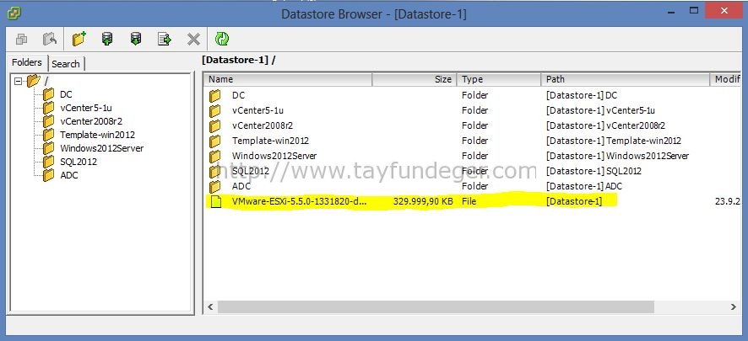Viewport: 748px width, 341px height.
Task: Click the horizontal scrollbar thumb
Action: click(436, 307)
